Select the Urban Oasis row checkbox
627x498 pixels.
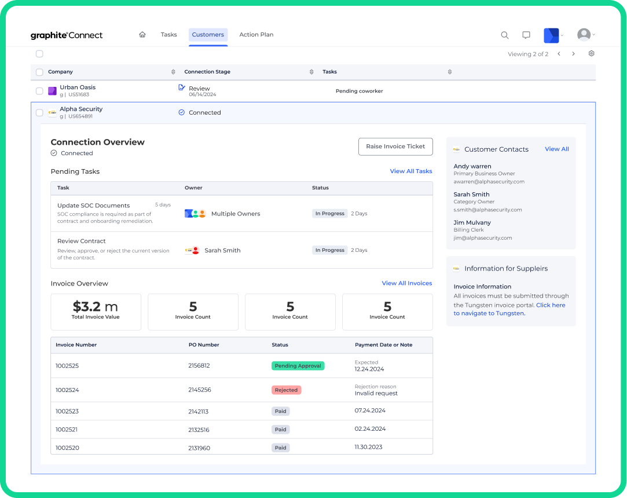[39, 91]
